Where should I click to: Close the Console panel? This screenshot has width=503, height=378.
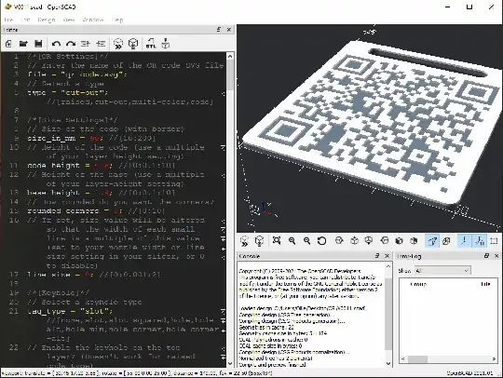pos(387,256)
